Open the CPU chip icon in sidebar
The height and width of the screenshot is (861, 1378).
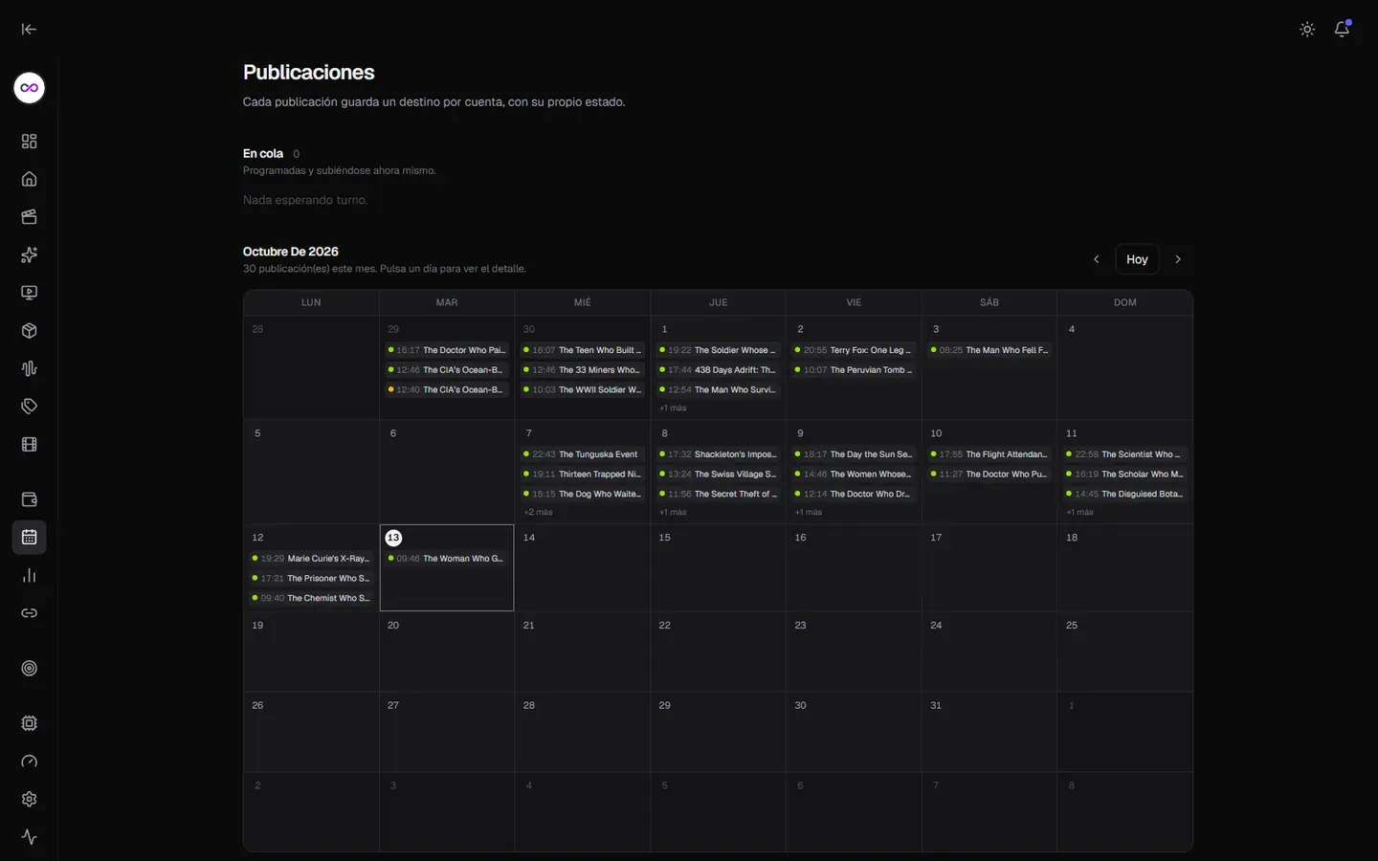pos(30,723)
